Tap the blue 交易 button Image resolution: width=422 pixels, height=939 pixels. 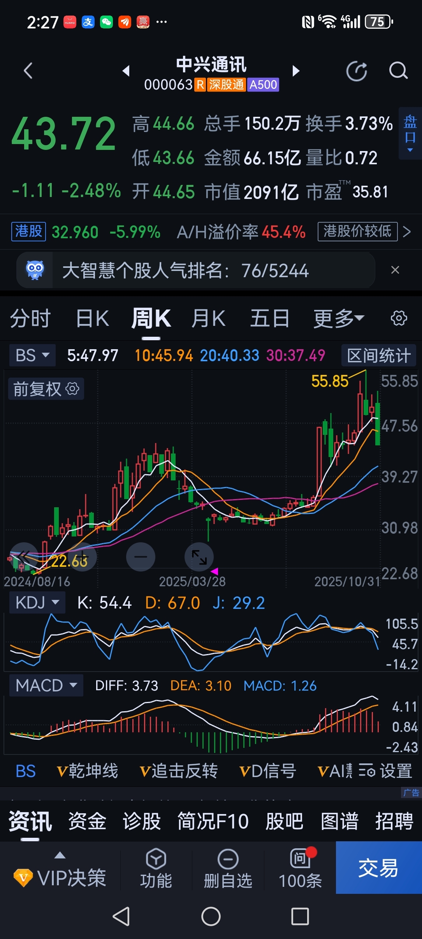coord(379,867)
